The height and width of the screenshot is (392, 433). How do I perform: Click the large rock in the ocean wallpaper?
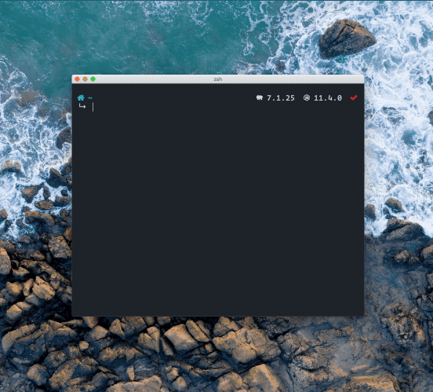click(347, 38)
